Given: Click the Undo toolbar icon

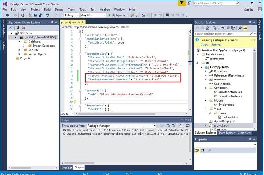Looking at the screenshot, I should pos(48,15).
